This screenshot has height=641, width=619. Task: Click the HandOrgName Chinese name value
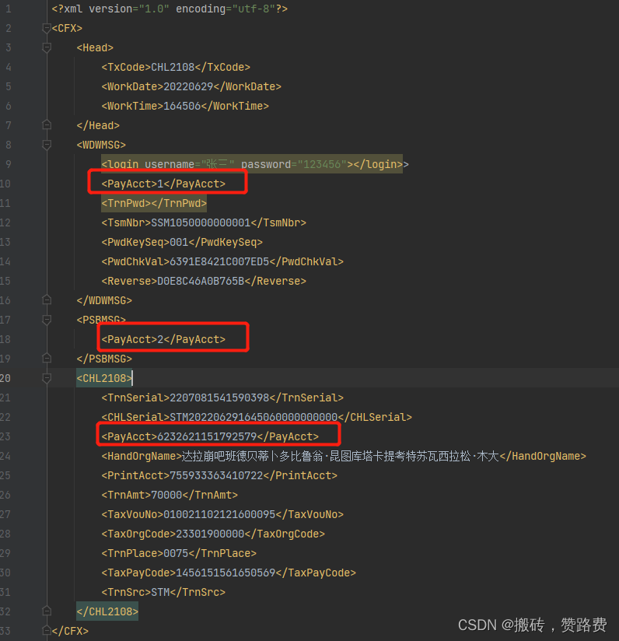tap(341, 456)
